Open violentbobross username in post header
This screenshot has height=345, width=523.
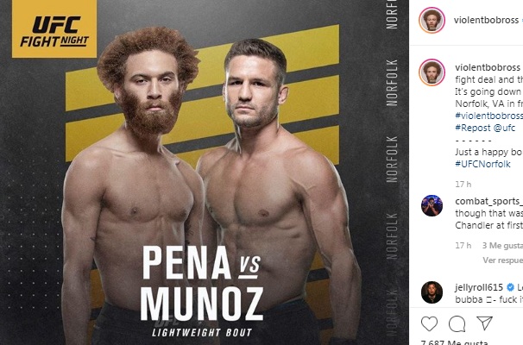pyautogui.click(x=486, y=20)
